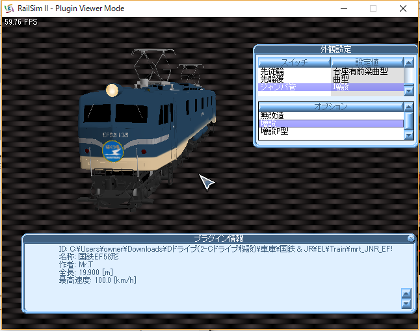
Task: Close the プラグイン情報 panel
Action: coord(411,238)
